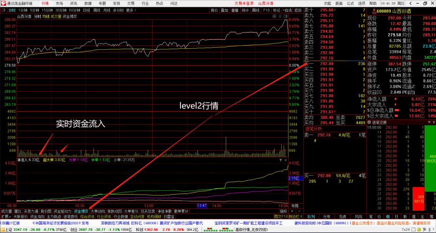Click the 返回 back button
The height and width of the screenshot is (233, 436).
tap(298, 10)
